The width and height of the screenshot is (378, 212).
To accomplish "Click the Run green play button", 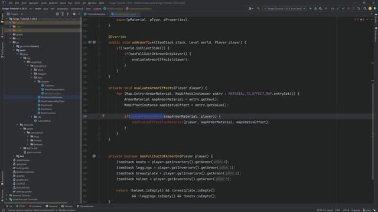I will (x=310, y=8).
